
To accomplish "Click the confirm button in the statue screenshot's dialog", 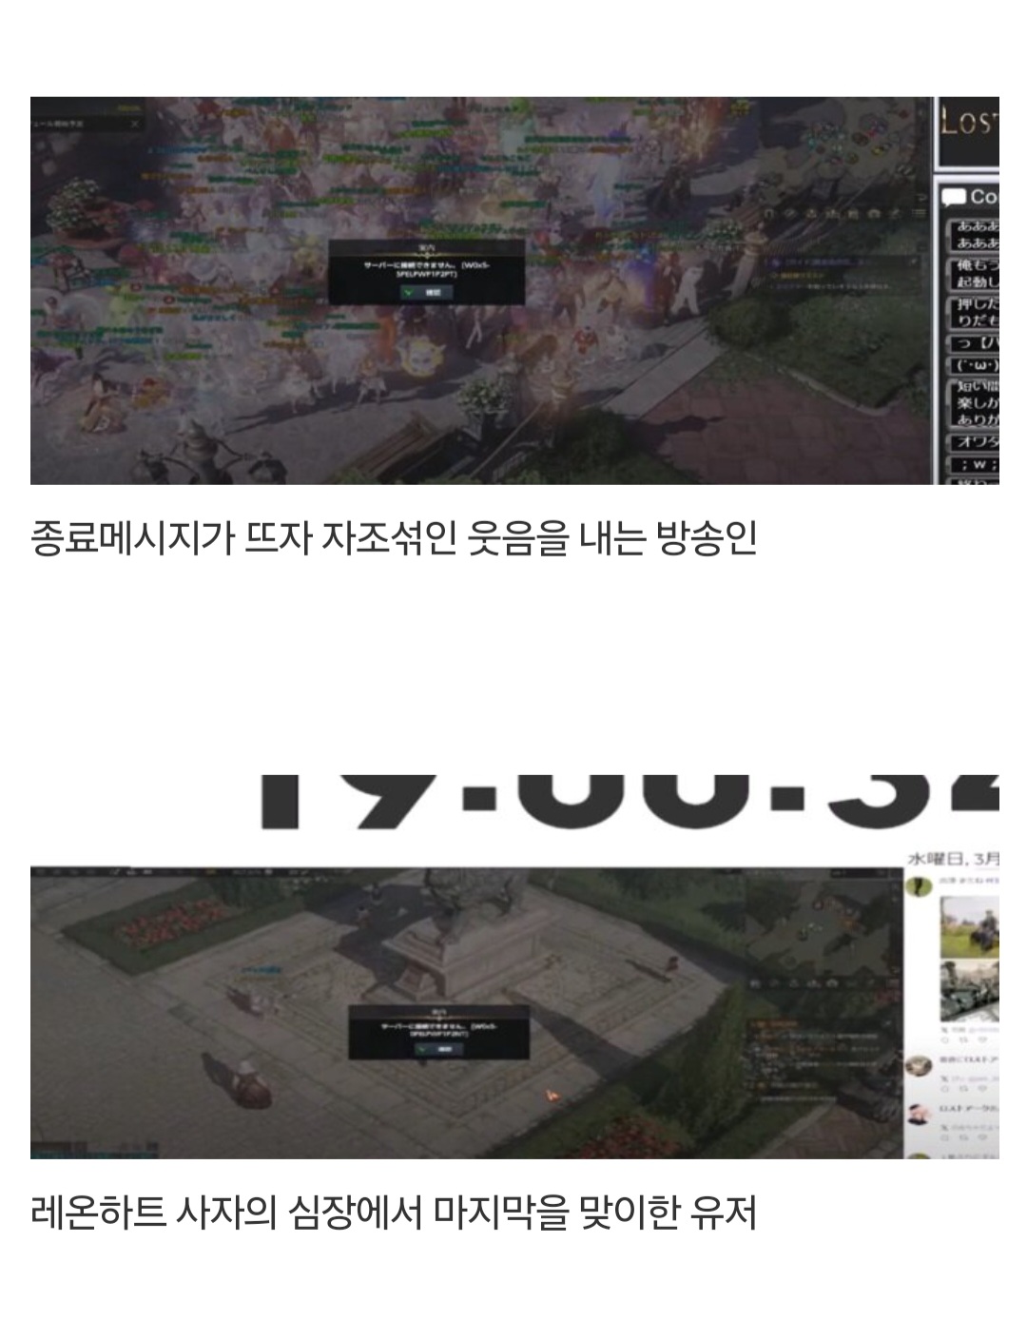I will point(438,1049).
